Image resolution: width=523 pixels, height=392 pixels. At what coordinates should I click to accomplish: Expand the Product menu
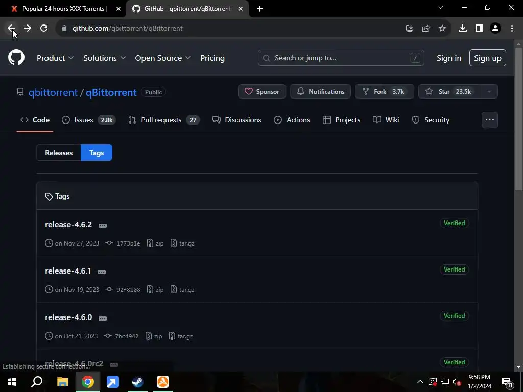tap(55, 58)
